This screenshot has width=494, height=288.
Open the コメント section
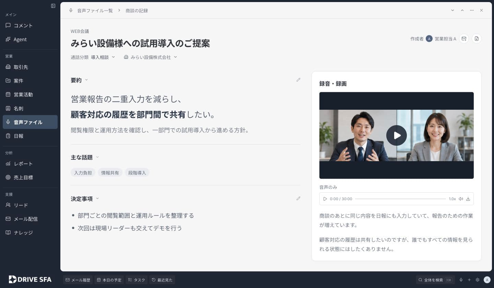[30, 25]
